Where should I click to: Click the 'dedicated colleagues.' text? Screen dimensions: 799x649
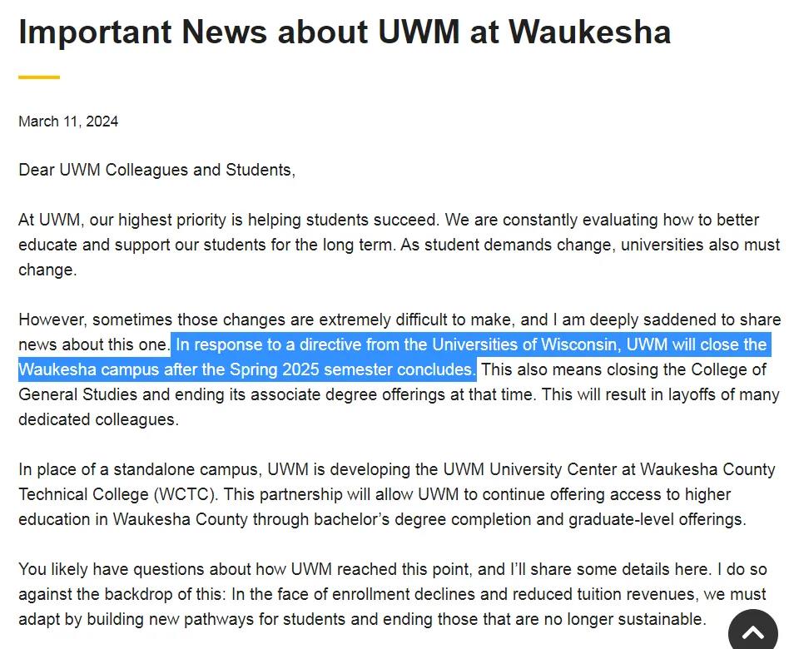click(98, 419)
